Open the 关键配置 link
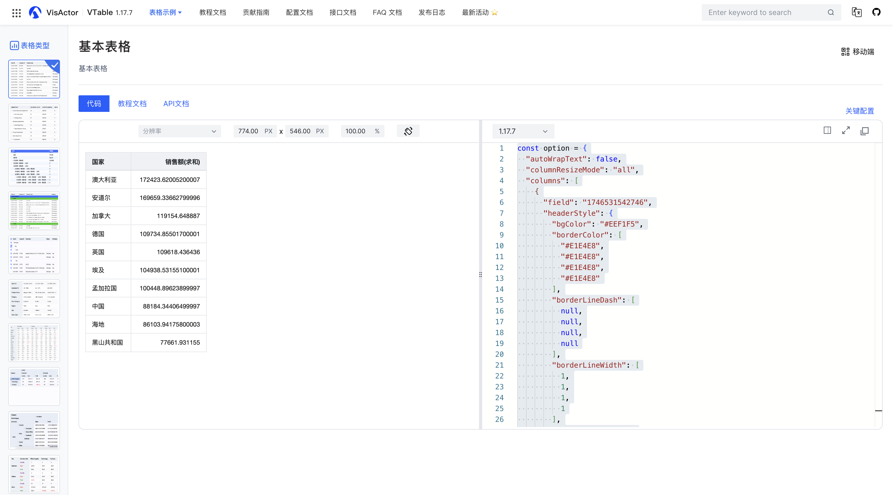893x495 pixels. (859, 111)
